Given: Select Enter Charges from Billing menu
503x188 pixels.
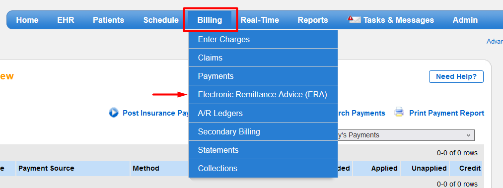Looking at the screenshot, I should tap(263, 39).
